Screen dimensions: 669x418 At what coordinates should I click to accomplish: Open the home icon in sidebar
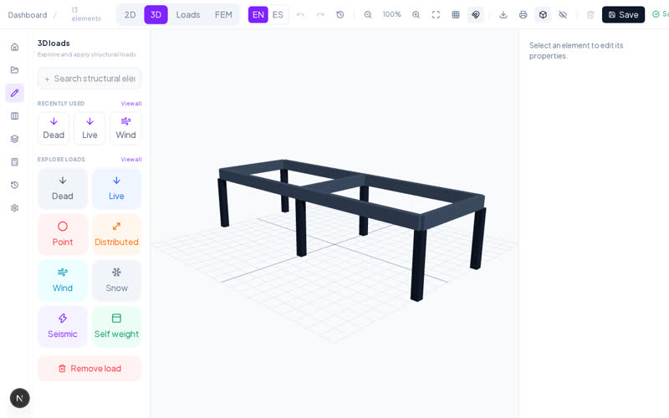tap(14, 47)
